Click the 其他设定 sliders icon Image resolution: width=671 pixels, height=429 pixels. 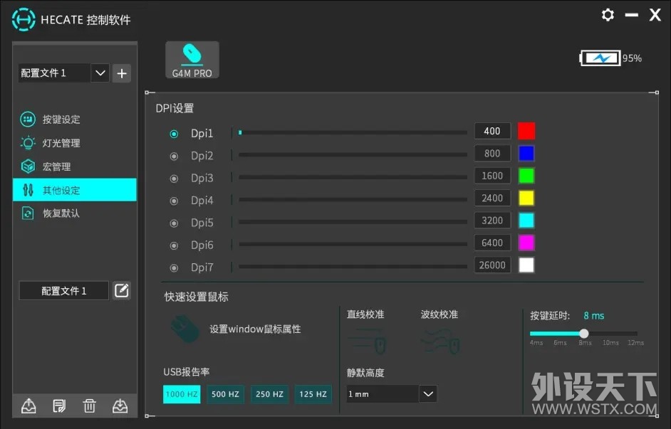[x=28, y=190]
